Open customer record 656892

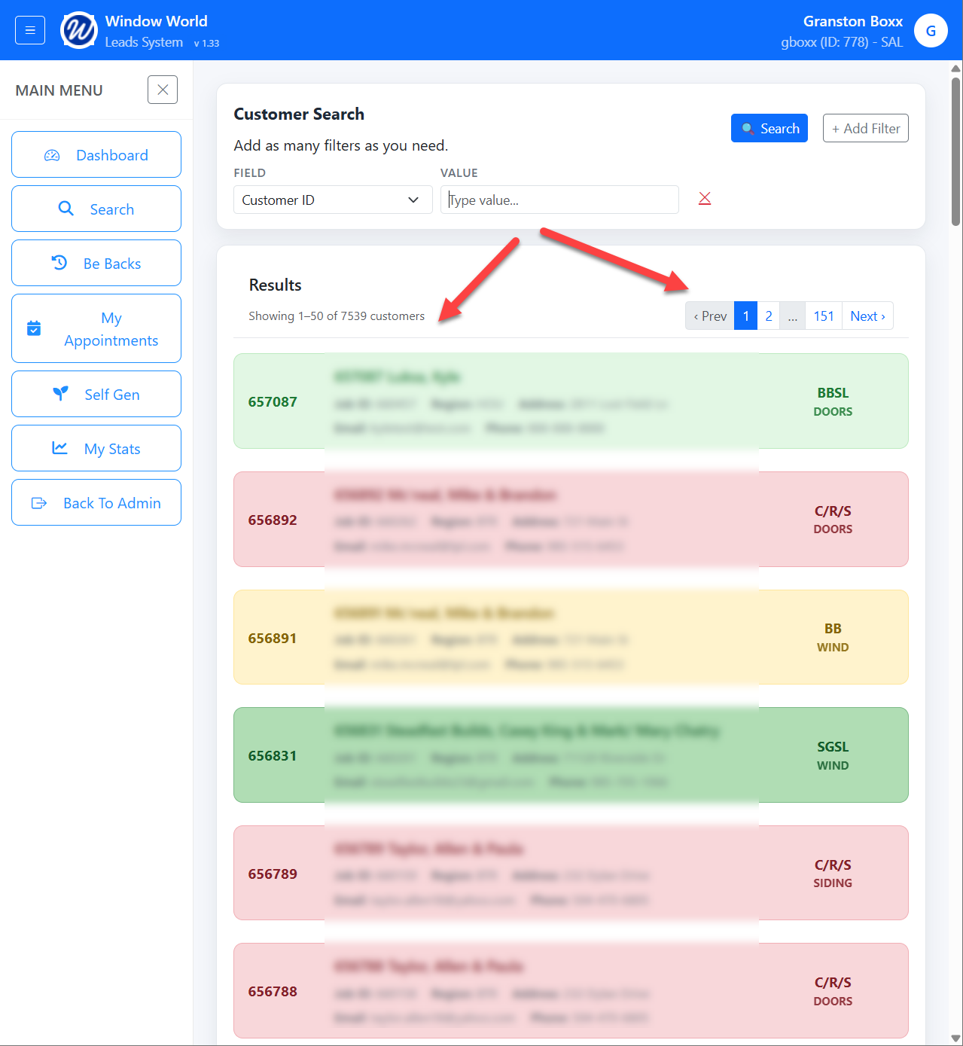pyautogui.click(x=571, y=520)
